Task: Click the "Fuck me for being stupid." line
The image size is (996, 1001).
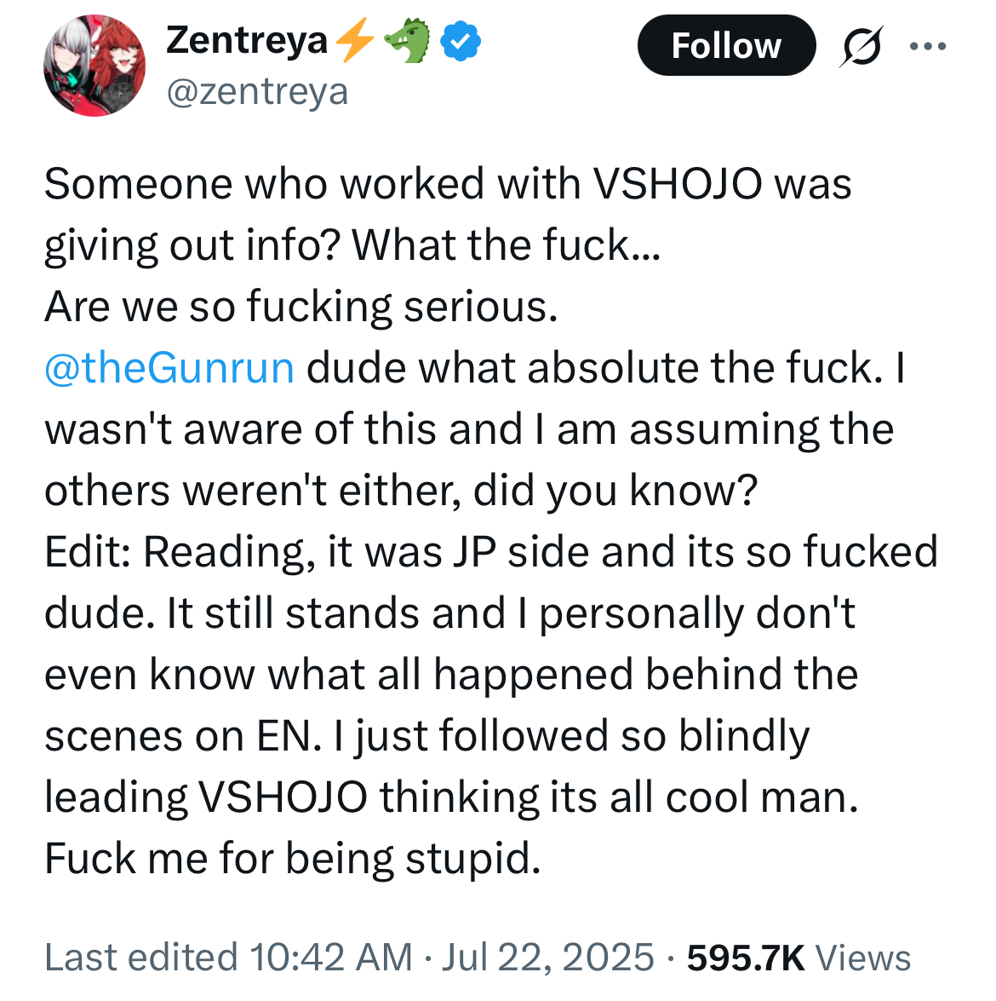Action: coord(293,859)
